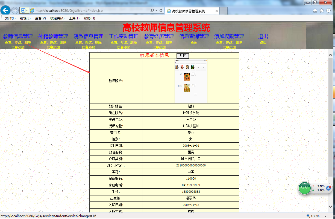This screenshot has height=219, width=335.
Task: Click 查看、修改、删除 under 外籍教师管理
Action: click(53, 42)
